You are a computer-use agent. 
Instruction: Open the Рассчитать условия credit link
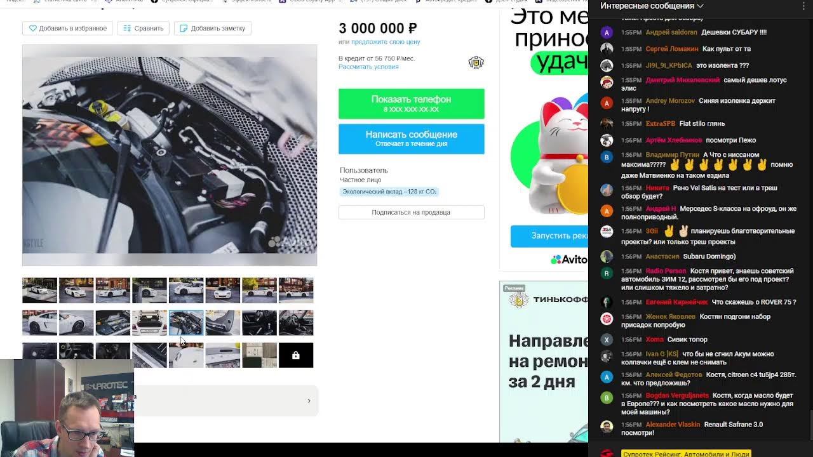tap(368, 67)
